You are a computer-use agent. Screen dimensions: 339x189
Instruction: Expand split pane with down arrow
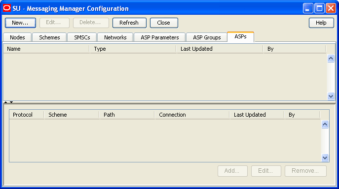11,102
